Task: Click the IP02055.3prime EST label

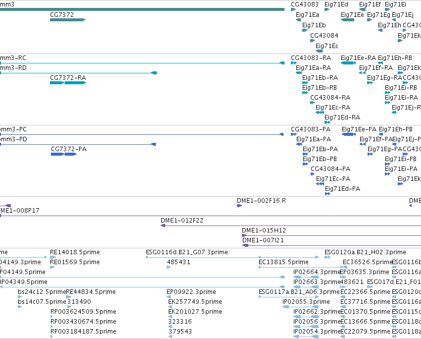Action: (x=306, y=302)
